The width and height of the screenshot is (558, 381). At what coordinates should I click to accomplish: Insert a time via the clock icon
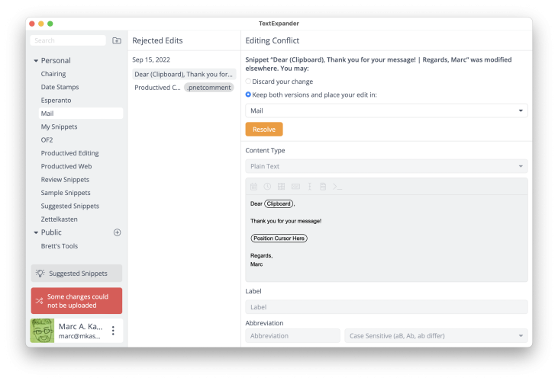[x=267, y=187]
